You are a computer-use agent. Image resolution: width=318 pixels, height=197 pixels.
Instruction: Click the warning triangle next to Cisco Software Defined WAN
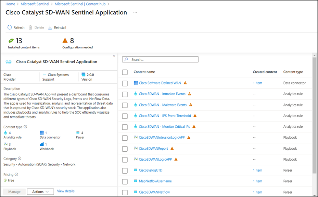pyautogui.click(x=185, y=83)
